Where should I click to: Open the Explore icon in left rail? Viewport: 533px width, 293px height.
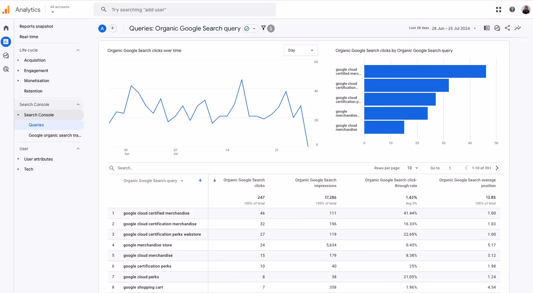(x=6, y=56)
